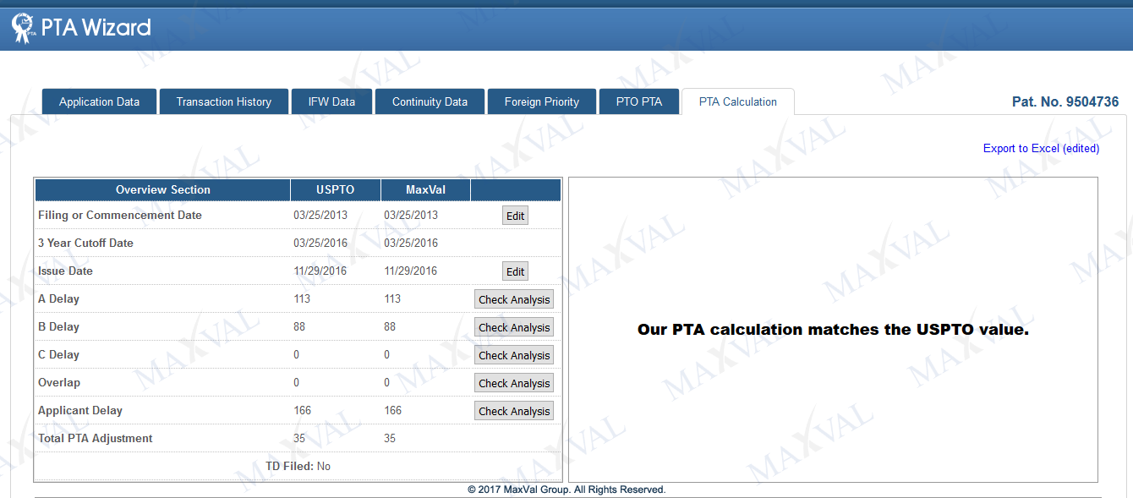Click USPTO cutoff date 03/25/2016

tap(320, 243)
